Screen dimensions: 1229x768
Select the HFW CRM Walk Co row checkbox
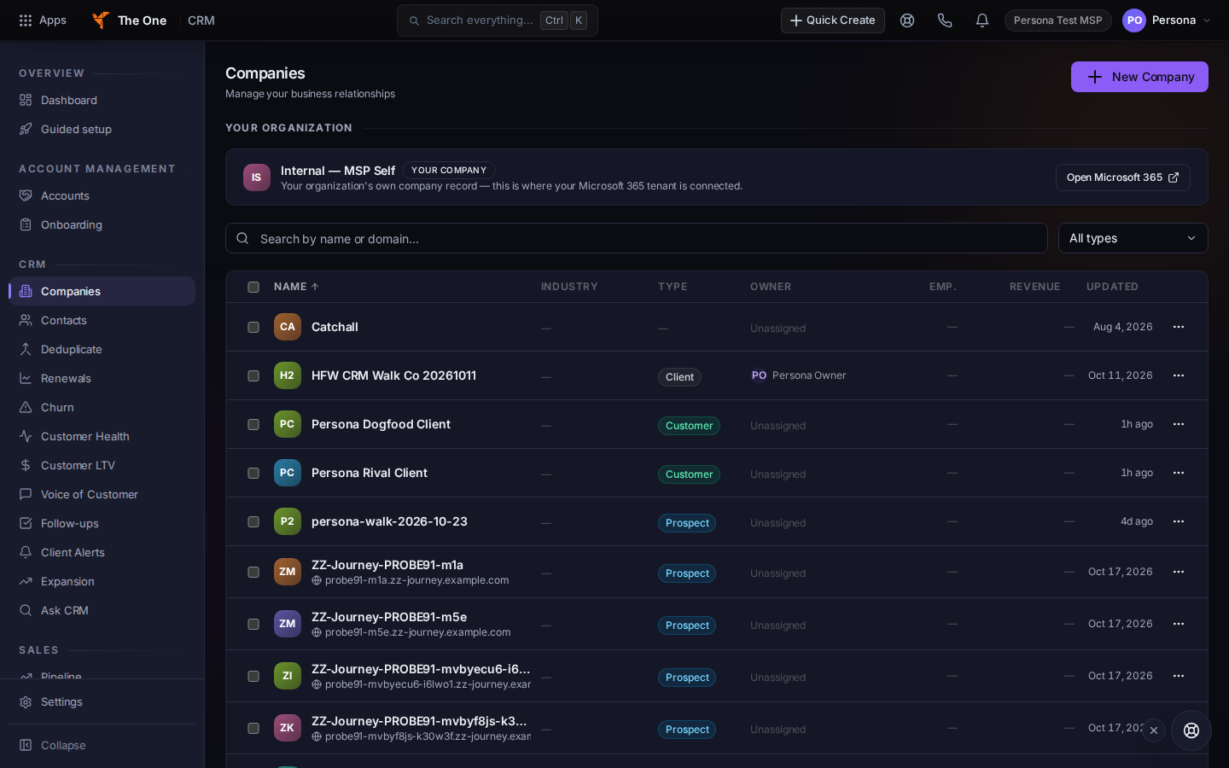tap(253, 375)
